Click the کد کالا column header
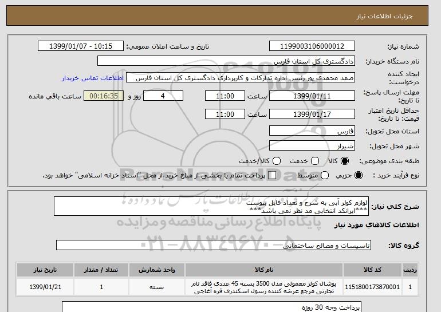Screen dimensions: 441x312 click(372, 270)
